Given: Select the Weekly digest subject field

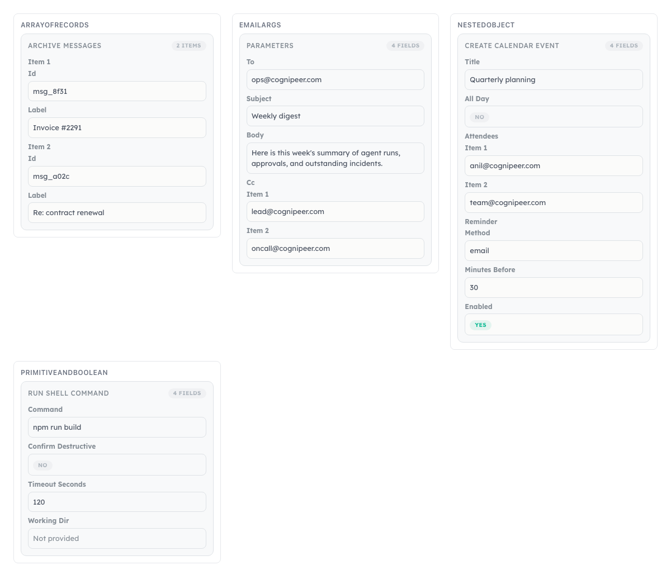Looking at the screenshot, I should [335, 116].
